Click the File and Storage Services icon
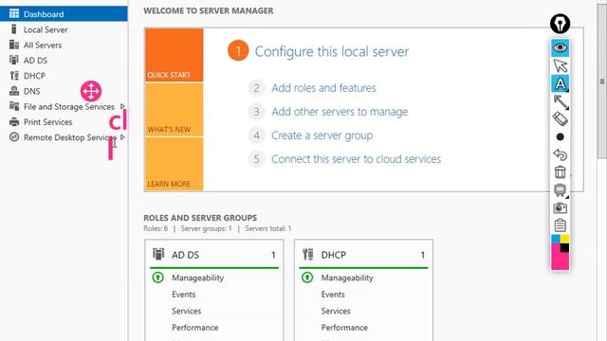The width and height of the screenshot is (607, 341). (14, 106)
